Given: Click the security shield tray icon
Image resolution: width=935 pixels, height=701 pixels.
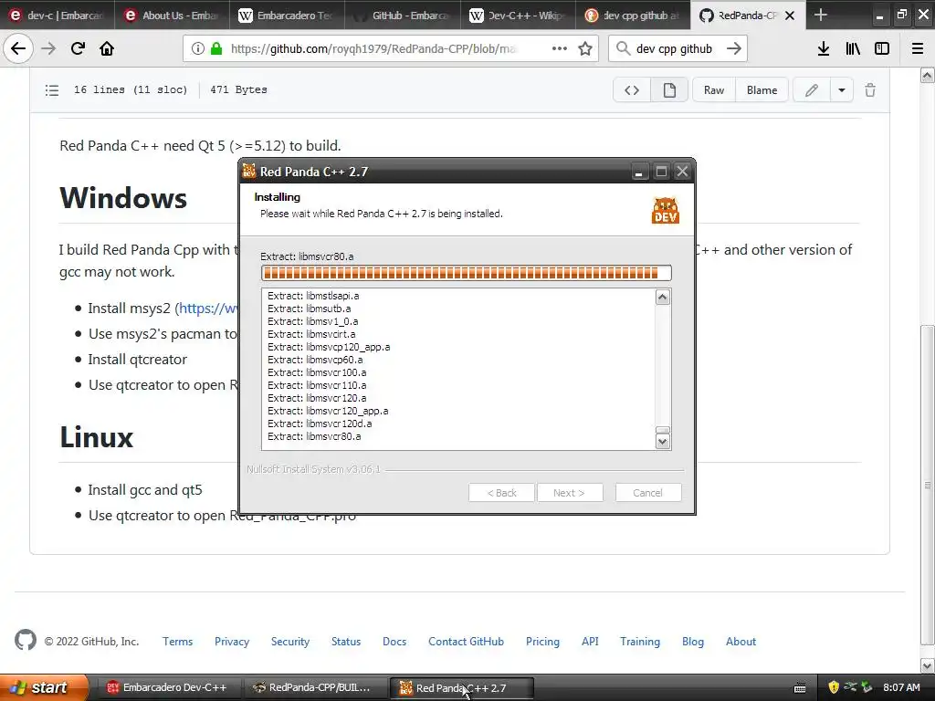Looking at the screenshot, I should coord(834,687).
